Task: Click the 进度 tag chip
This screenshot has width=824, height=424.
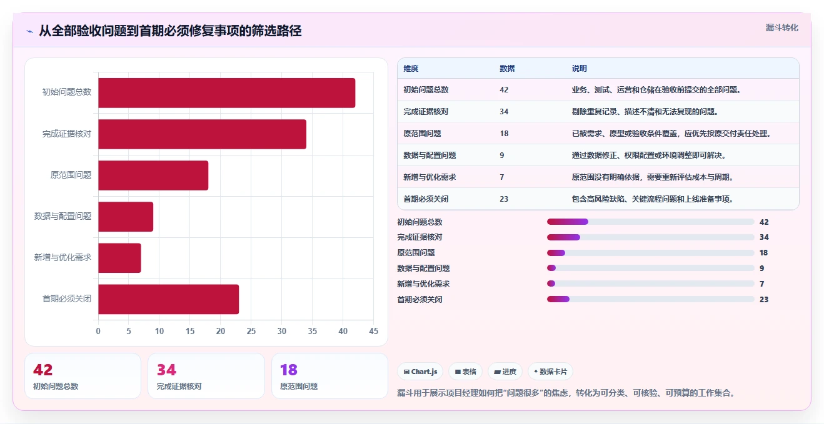Action: [x=505, y=372]
